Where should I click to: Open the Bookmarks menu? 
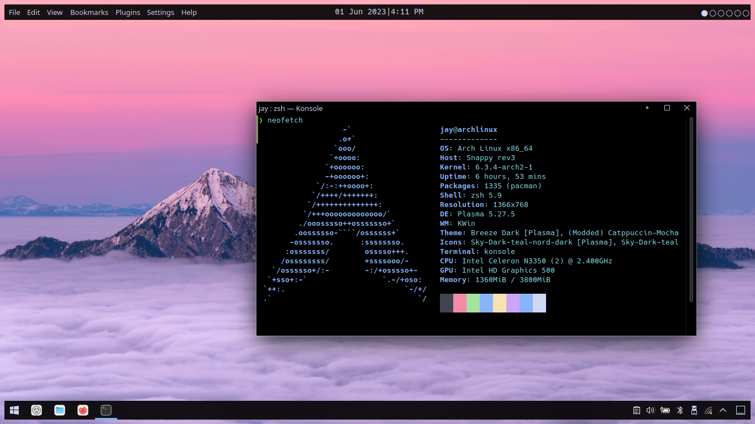89,12
